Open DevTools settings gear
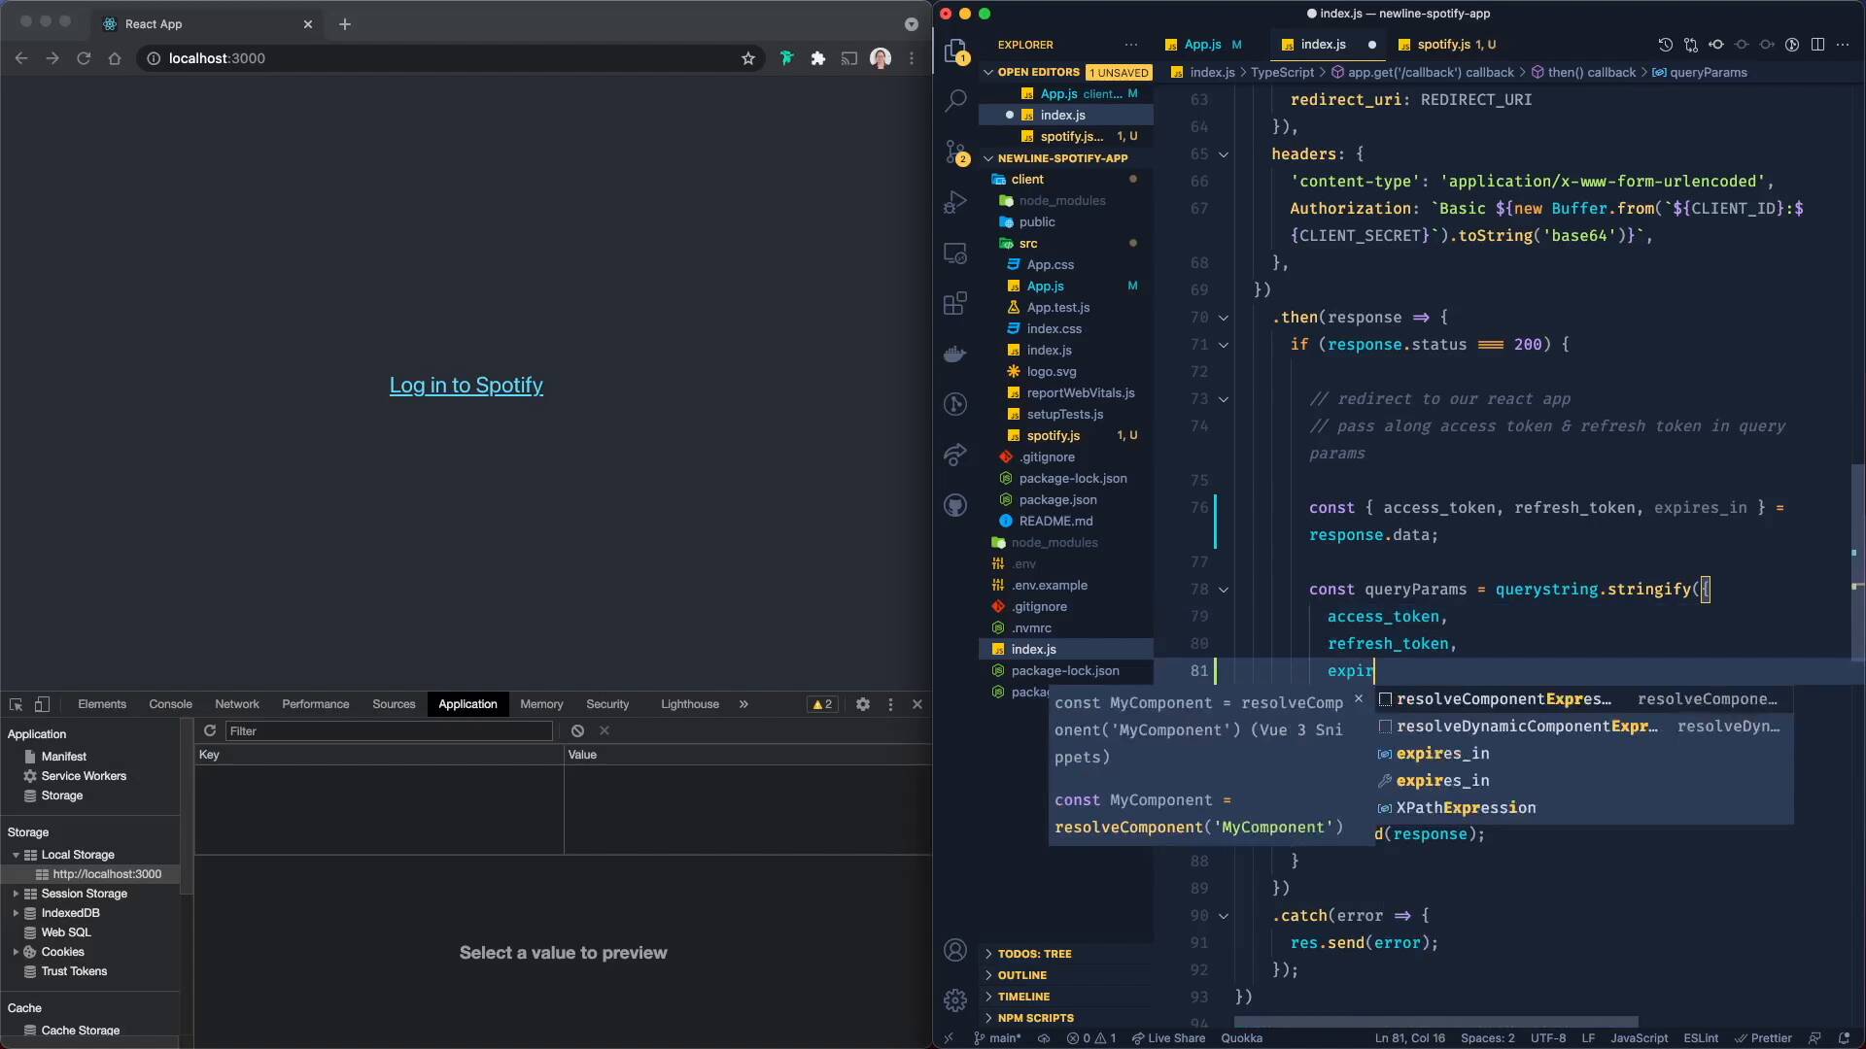This screenshot has height=1049, width=1866. pos(863,704)
